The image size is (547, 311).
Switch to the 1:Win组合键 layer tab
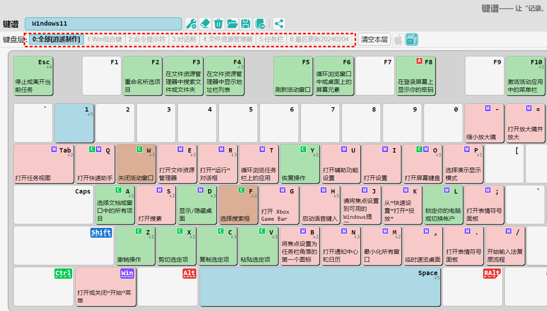point(105,39)
